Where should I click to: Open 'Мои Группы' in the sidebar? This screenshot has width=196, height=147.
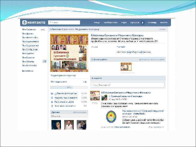point(28,54)
